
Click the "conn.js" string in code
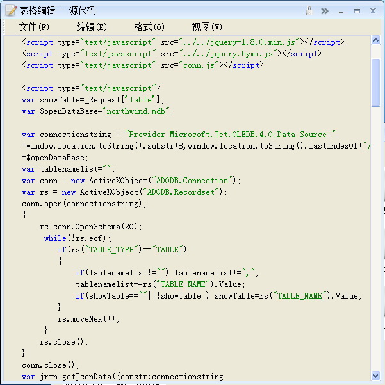199,65
